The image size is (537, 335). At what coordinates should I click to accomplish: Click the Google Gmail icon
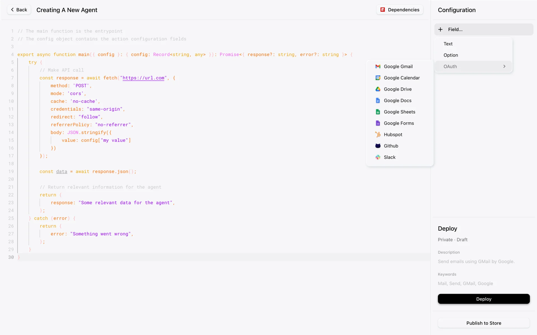point(378,66)
